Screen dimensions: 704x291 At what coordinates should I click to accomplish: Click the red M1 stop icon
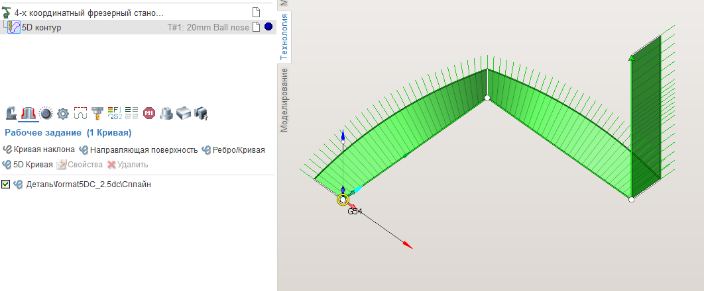[x=149, y=113]
